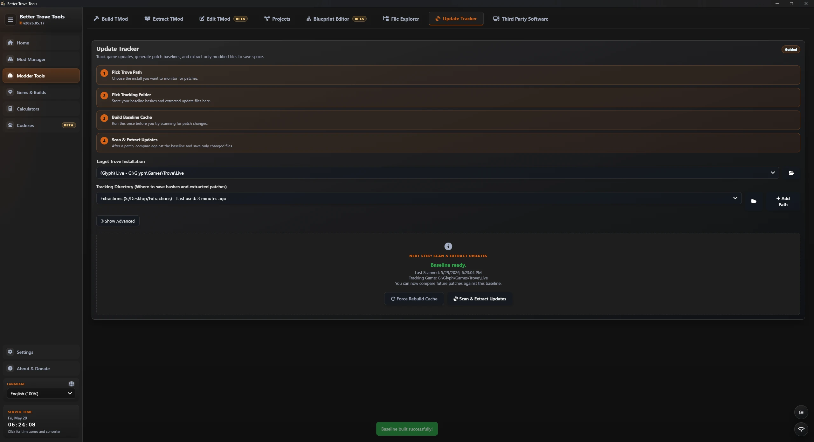
Task: Click the Mod Manager cubes icon
Action: click(10, 59)
